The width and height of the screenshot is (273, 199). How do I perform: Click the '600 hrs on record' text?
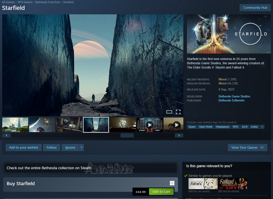(x=199, y=191)
